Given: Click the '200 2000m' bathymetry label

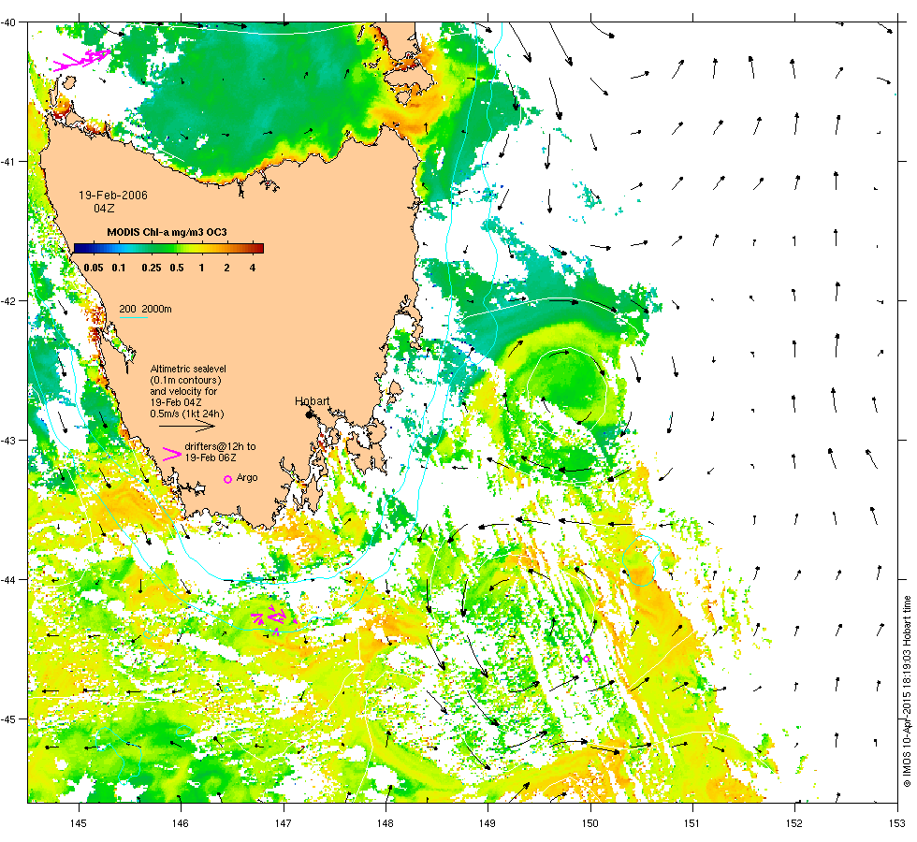Looking at the screenshot, I should 146,309.
